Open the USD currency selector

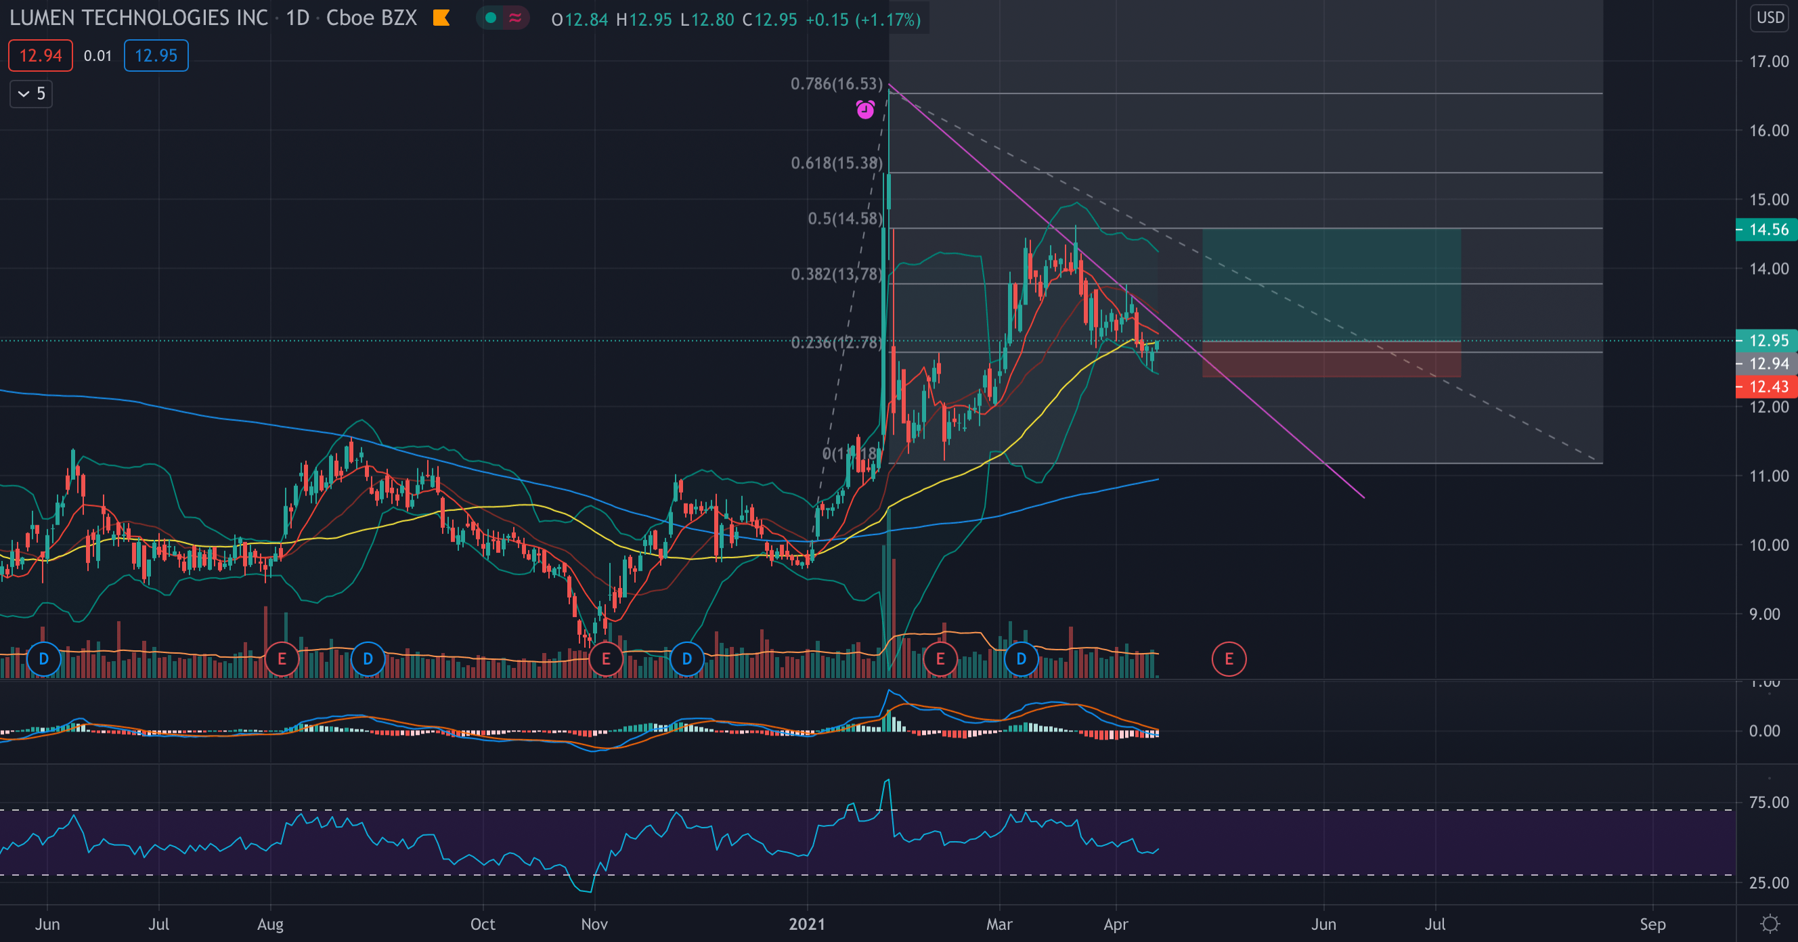coord(1770,18)
